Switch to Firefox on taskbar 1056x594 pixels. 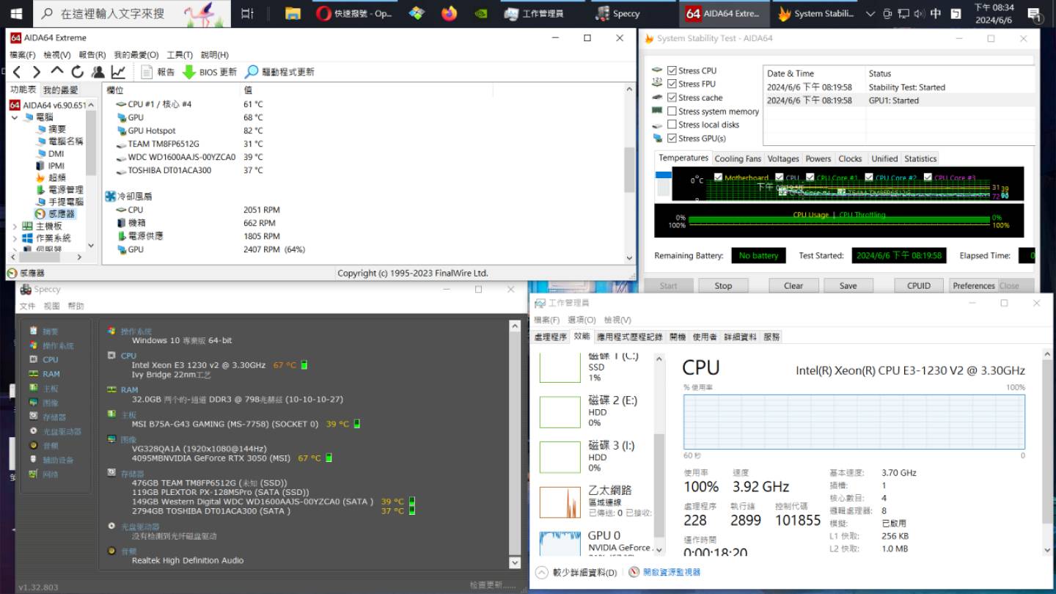[x=449, y=13]
